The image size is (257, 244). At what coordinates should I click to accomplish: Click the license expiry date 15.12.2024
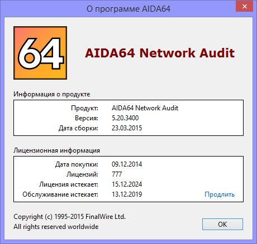pos(127,184)
